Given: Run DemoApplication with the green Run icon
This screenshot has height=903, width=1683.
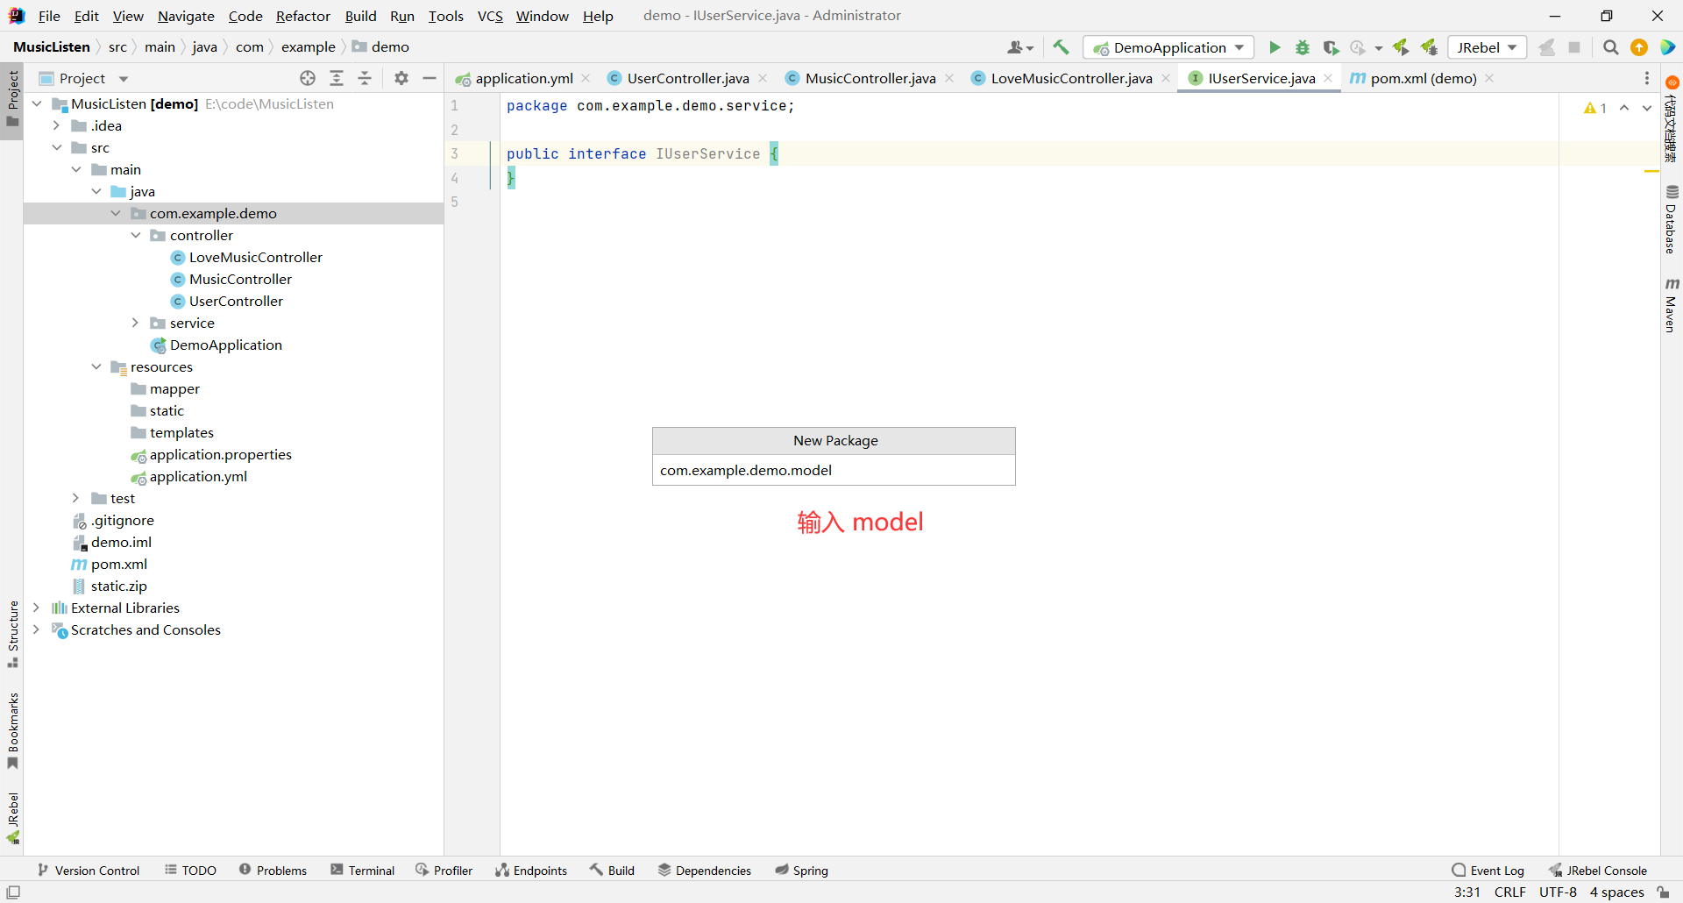Looking at the screenshot, I should [1275, 47].
